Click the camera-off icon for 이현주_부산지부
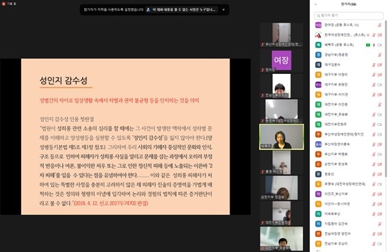The height and width of the screenshot is (252, 390). click(380, 194)
